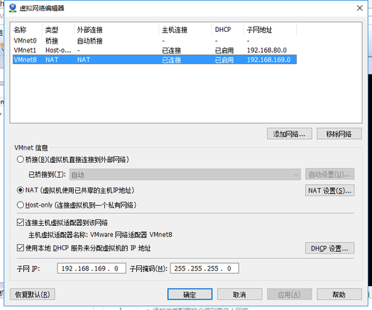Select the 桥接(B) radio option
Viewport: 372px width, 310px height.
pyautogui.click(x=20, y=159)
